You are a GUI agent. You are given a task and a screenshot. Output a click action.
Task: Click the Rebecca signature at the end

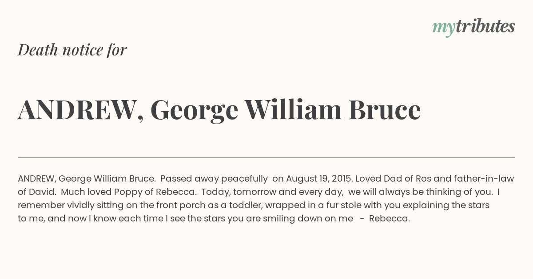(x=390, y=219)
